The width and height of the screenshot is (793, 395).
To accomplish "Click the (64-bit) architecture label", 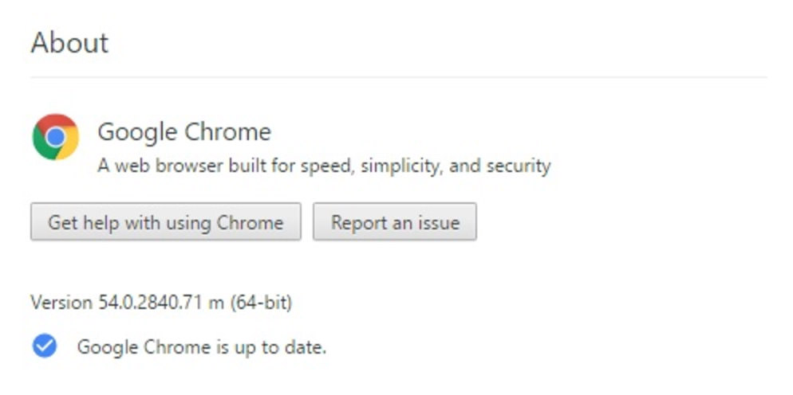I will tap(261, 303).
